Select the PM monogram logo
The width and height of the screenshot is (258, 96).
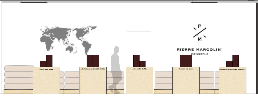[x=200, y=32]
